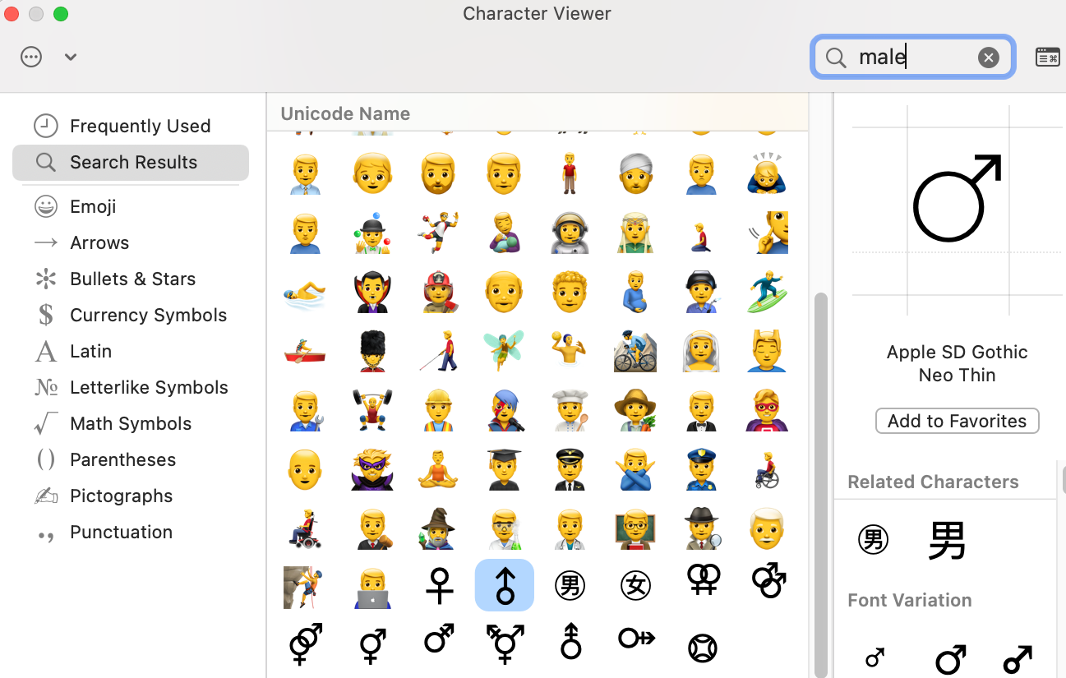Open the Keyboard Viewer icon
Viewport: 1066px width, 678px height.
1047,57
